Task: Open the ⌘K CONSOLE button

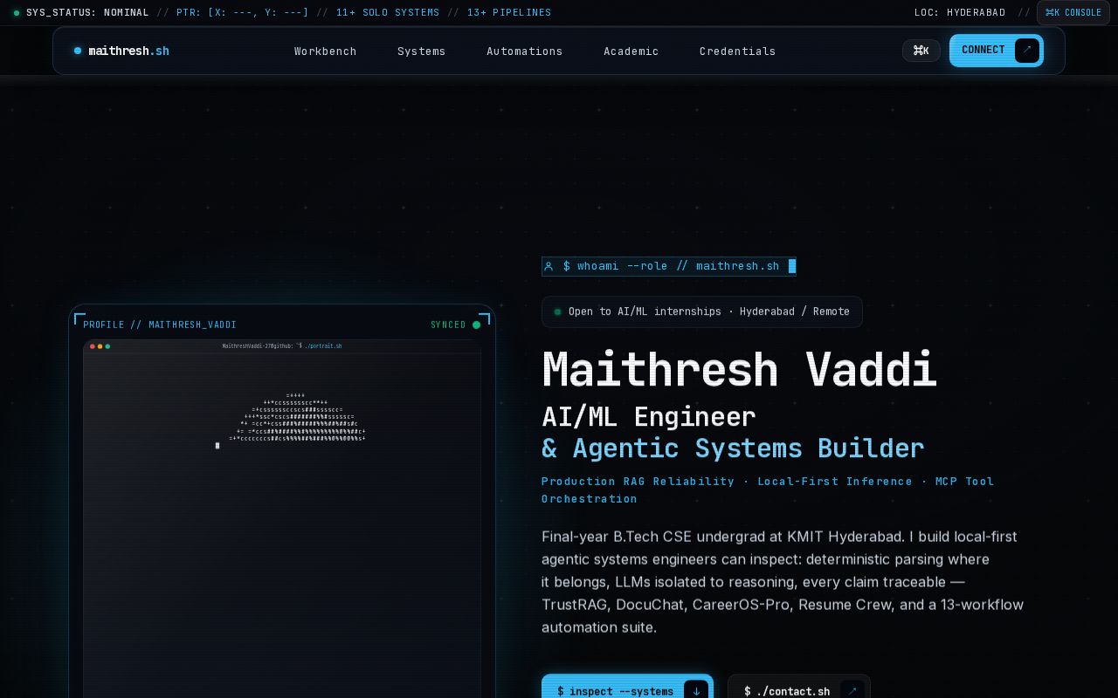Action: pyautogui.click(x=1073, y=12)
